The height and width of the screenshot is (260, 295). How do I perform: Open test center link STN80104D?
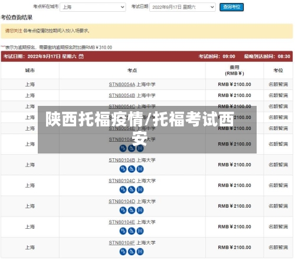point(122,202)
